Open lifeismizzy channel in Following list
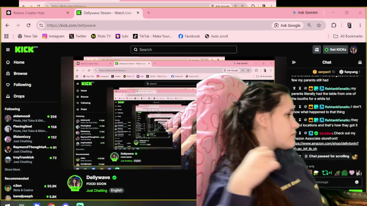The height and width of the screenshot is (206, 367). tap(31, 139)
